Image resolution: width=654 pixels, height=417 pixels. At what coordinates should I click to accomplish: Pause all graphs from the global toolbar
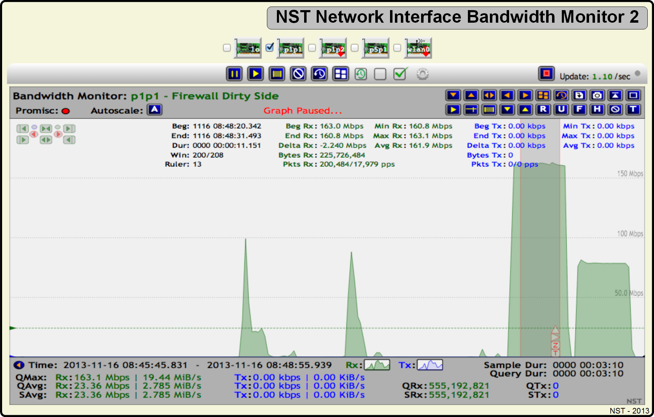coord(234,74)
